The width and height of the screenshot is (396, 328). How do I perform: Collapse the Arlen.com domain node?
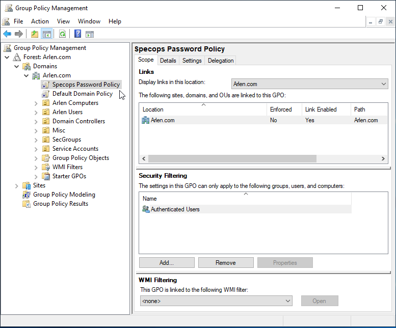[27, 75]
